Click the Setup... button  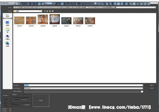(6, 99)
